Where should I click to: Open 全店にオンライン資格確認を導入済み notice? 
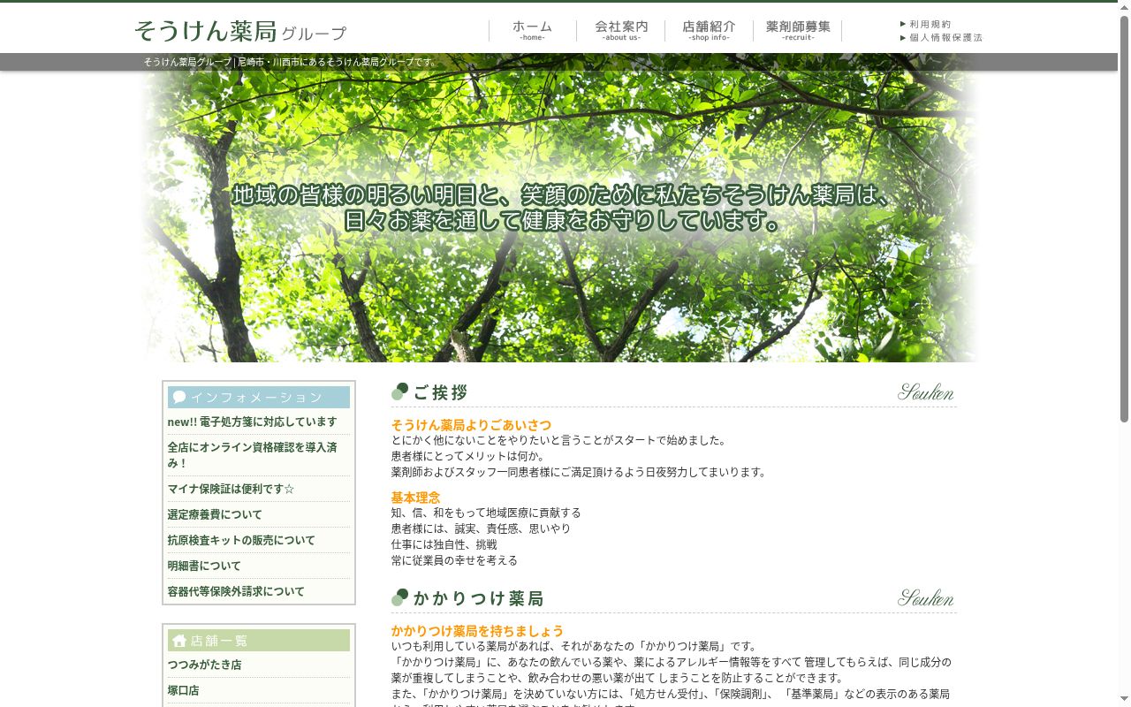(253, 455)
